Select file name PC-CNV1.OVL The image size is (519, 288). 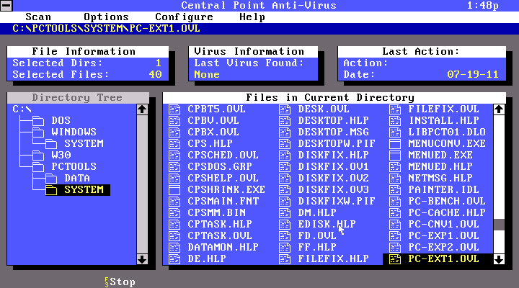443,225
